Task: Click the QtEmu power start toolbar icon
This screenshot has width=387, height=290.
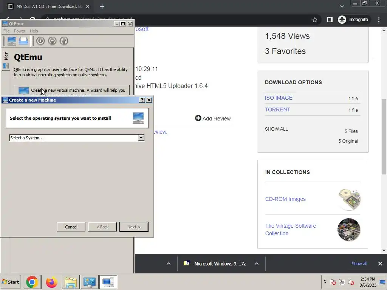Action: pos(40,41)
